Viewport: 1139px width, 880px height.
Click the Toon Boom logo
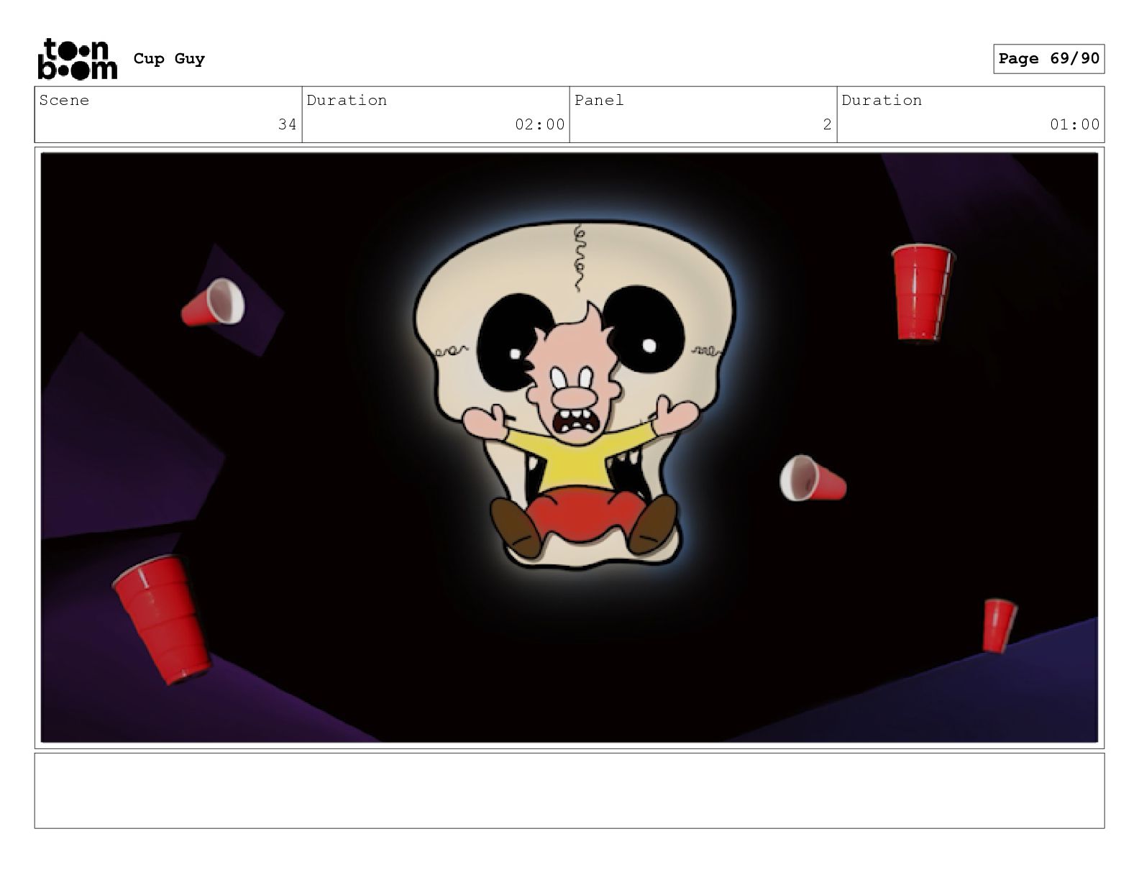point(77,59)
